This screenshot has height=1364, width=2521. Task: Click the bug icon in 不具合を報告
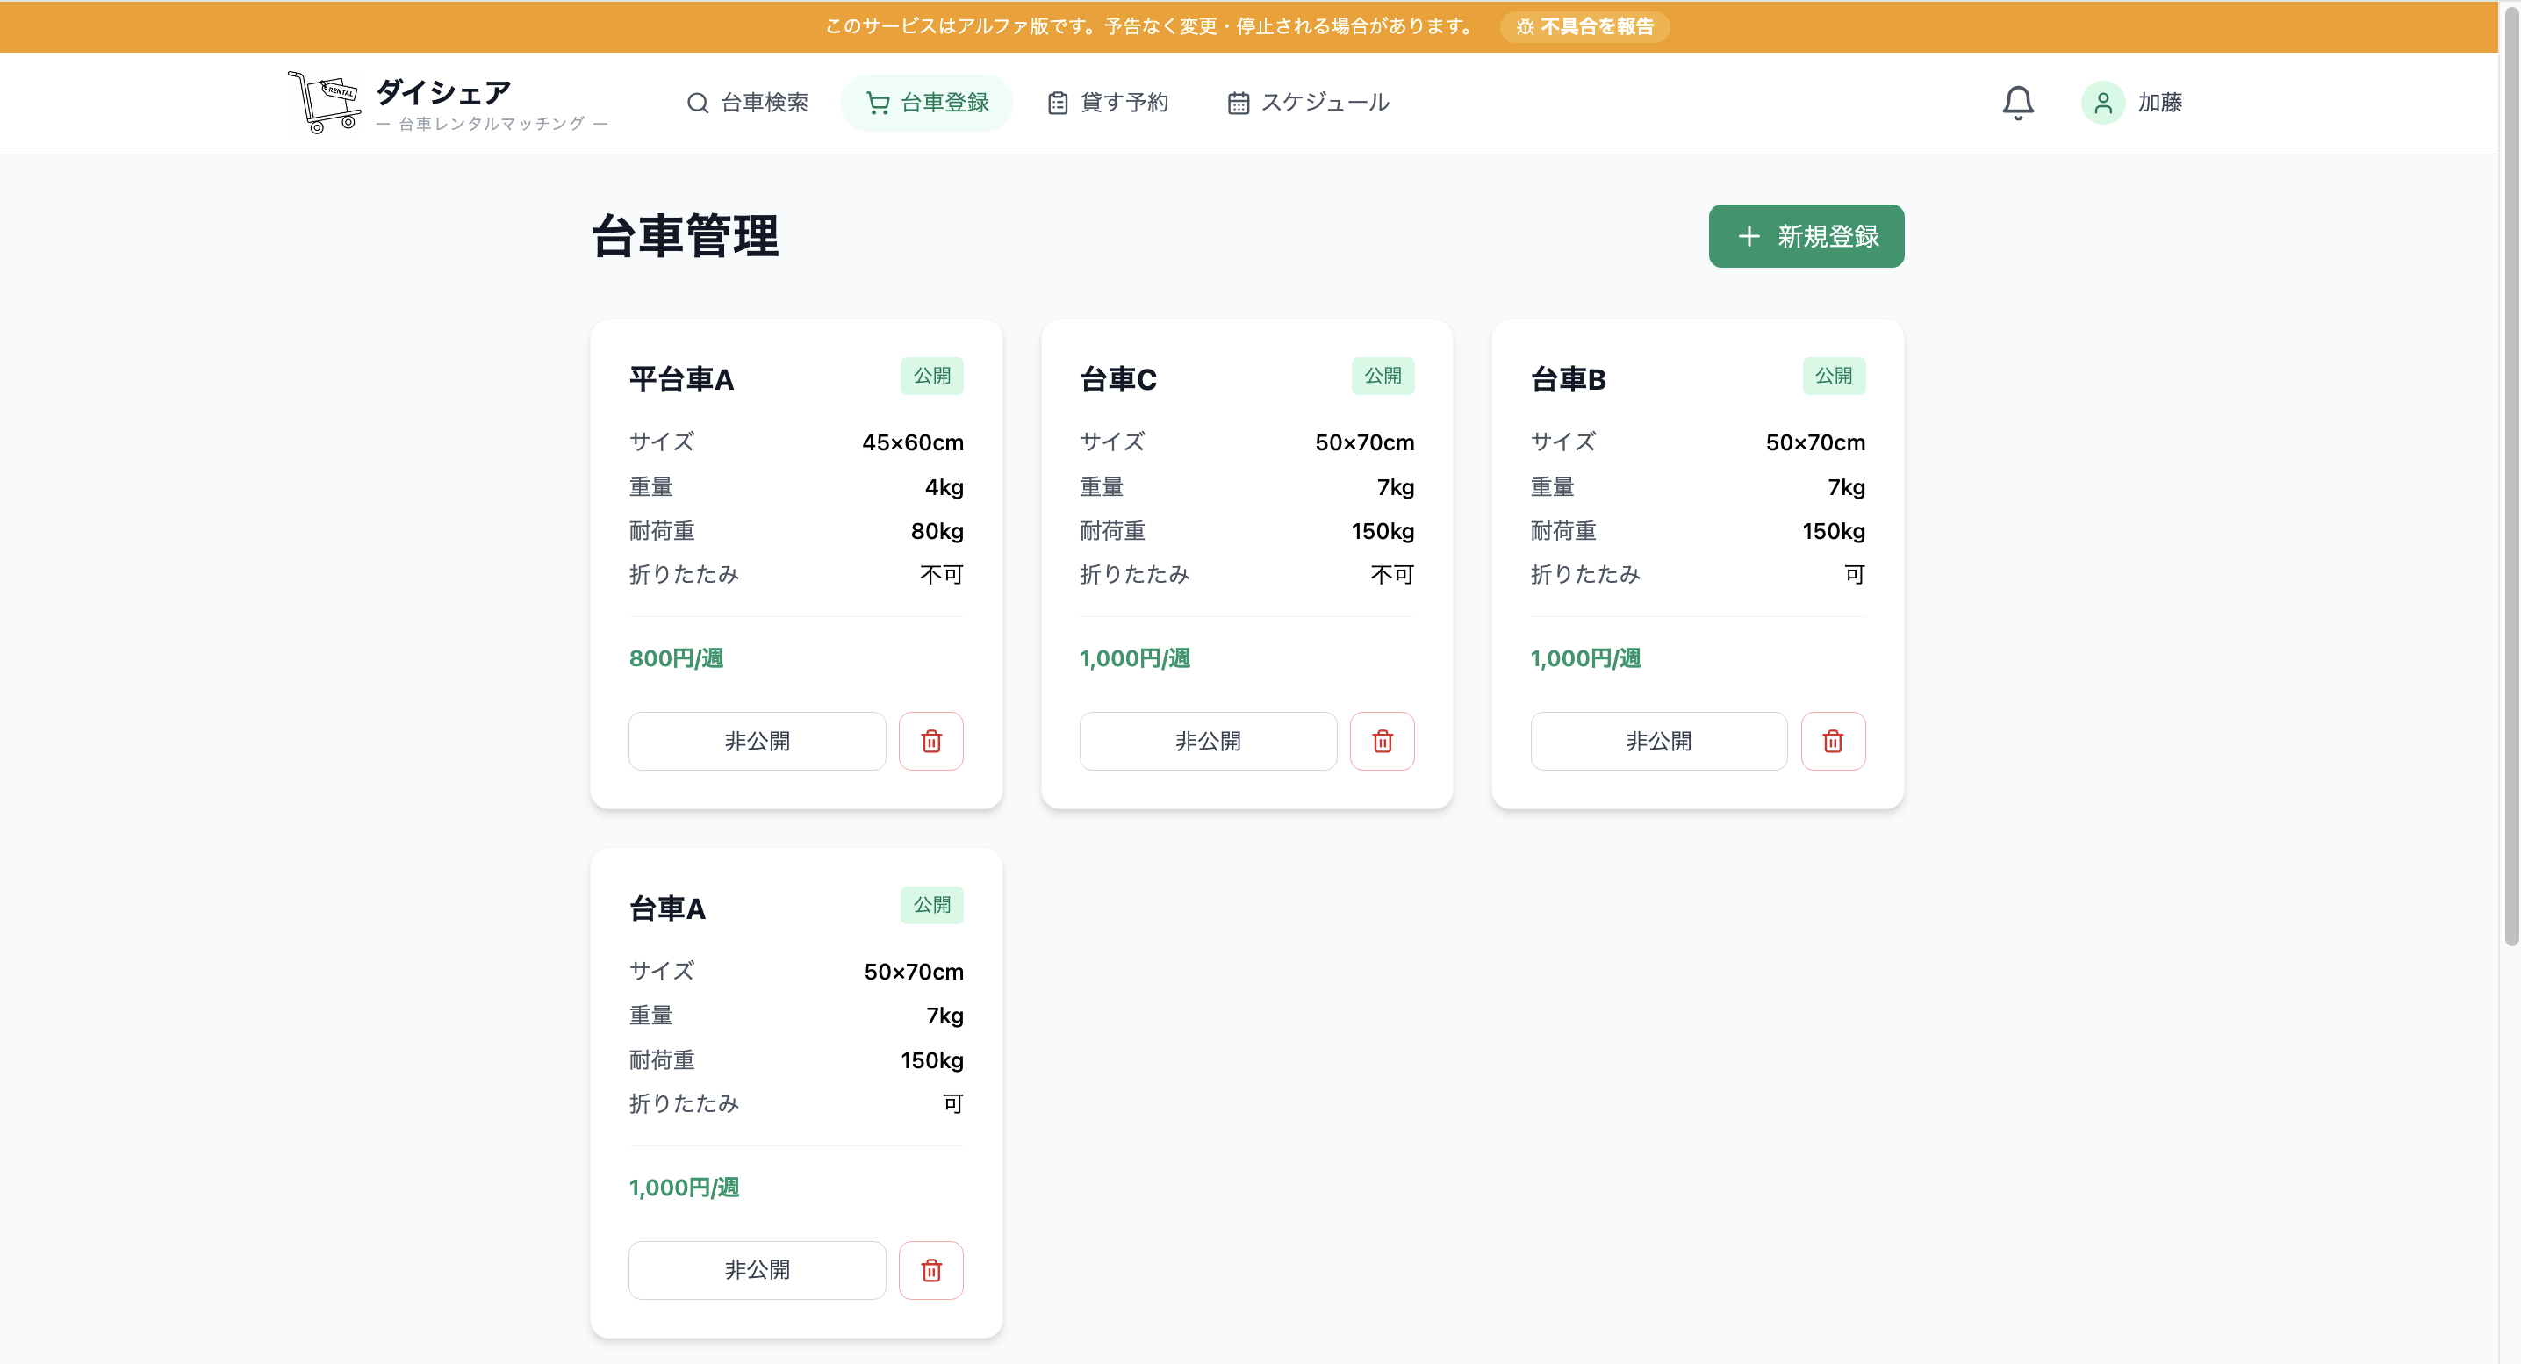(x=1525, y=26)
